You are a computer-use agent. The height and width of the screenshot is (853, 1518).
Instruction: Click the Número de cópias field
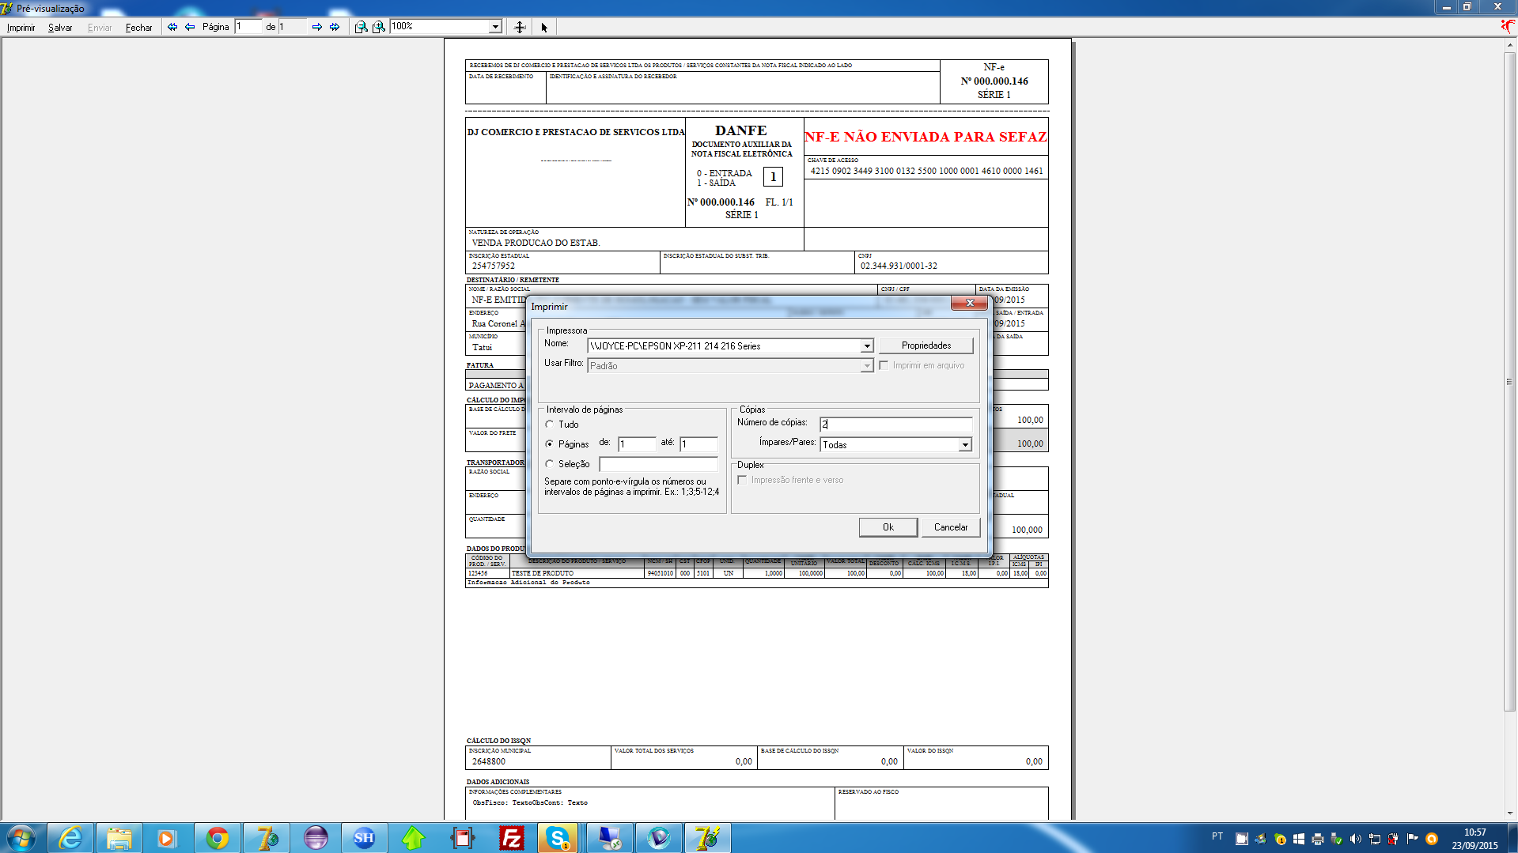pyautogui.click(x=896, y=424)
